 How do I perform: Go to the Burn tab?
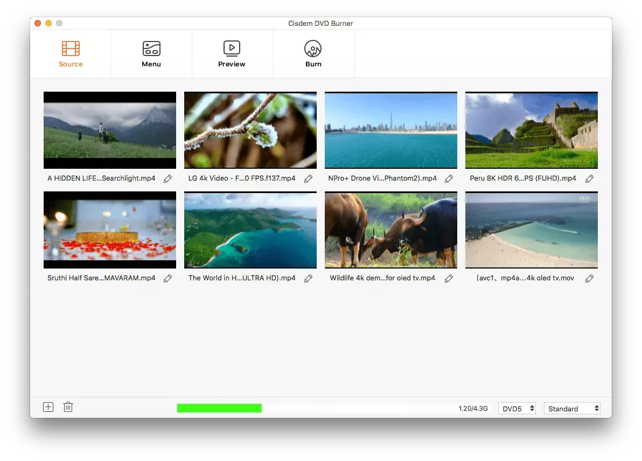(x=313, y=54)
